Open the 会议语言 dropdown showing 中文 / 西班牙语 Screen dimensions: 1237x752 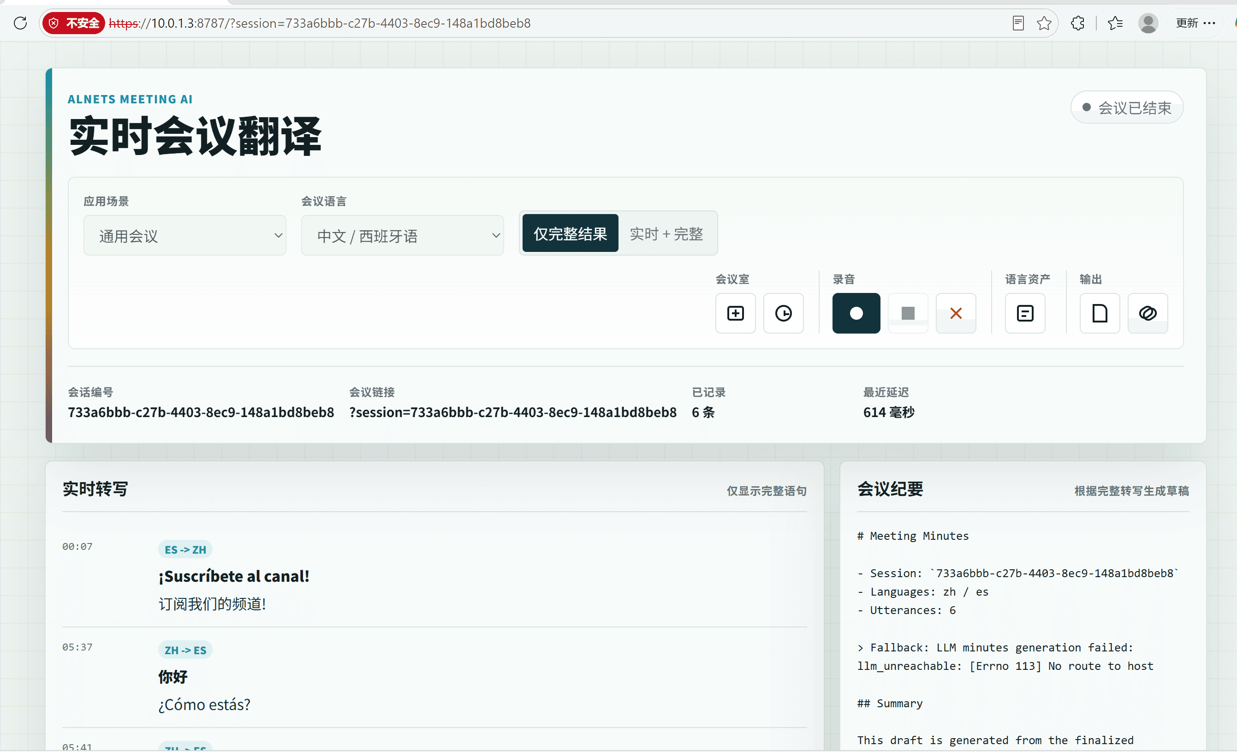pyautogui.click(x=402, y=235)
